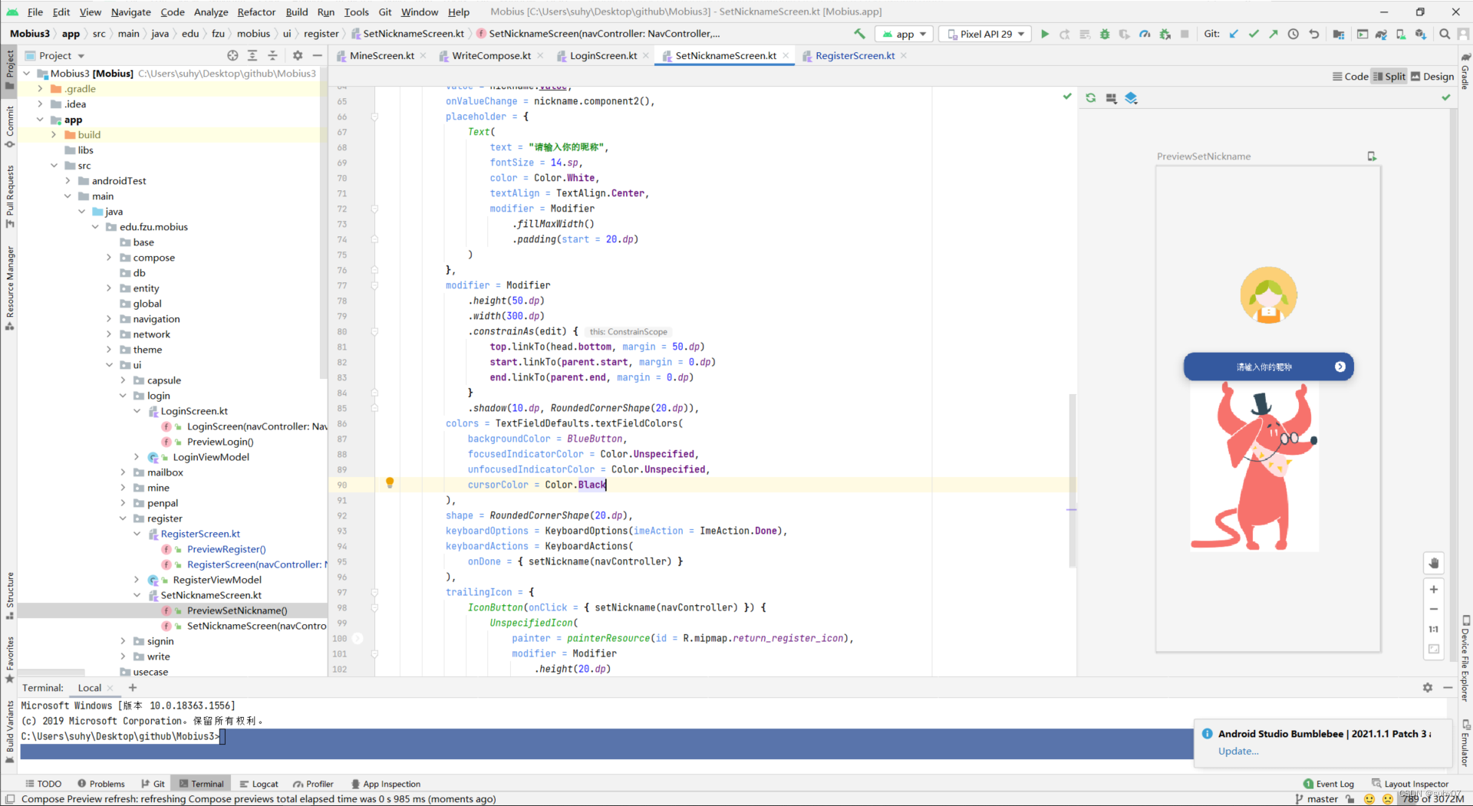1473x806 pixels.
Task: Switch to RegisterScreen.kt tab
Action: point(855,55)
